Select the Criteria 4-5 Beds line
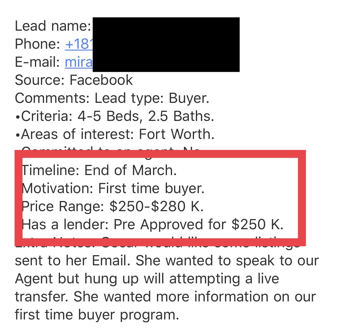This screenshot has height=330, width=339. pyautogui.click(x=115, y=116)
